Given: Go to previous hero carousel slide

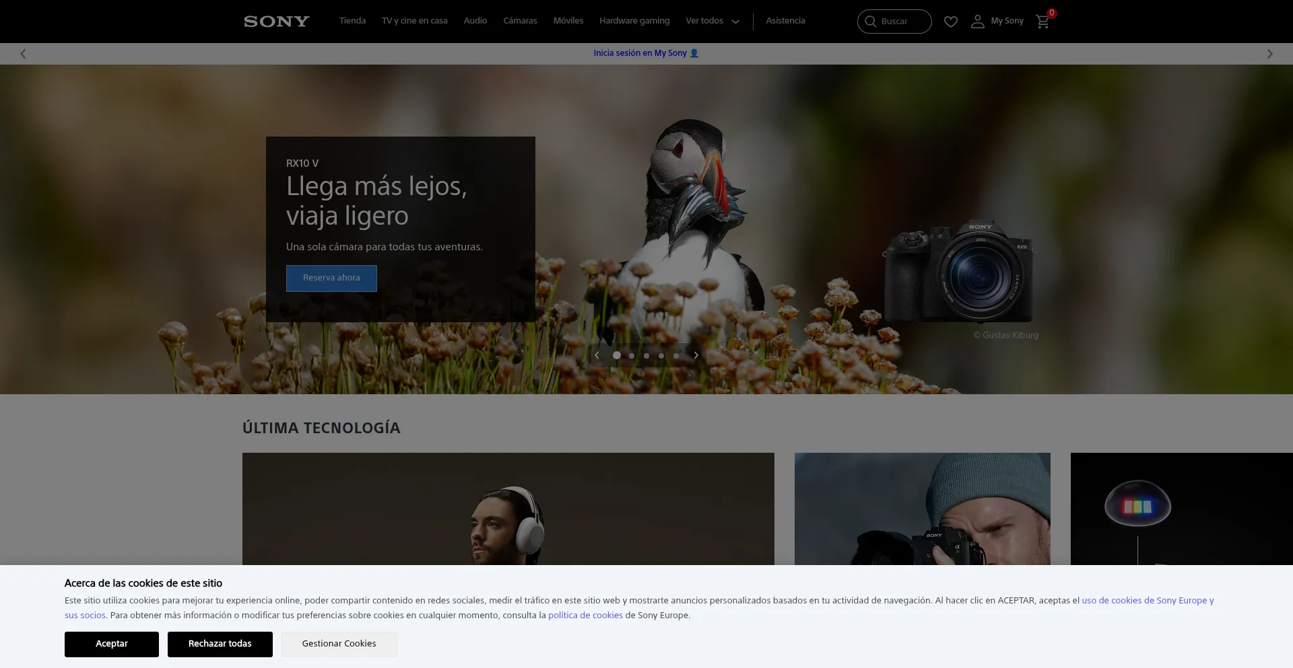Looking at the screenshot, I should point(597,355).
